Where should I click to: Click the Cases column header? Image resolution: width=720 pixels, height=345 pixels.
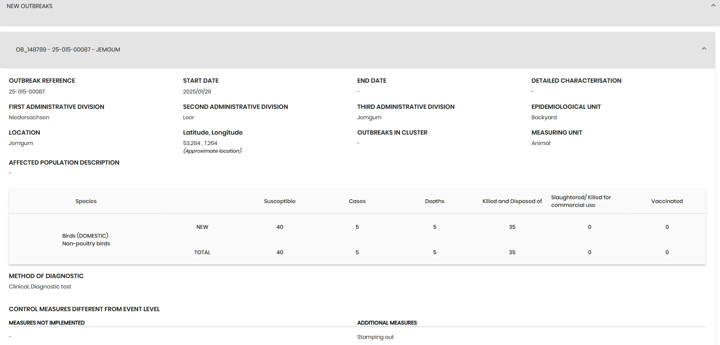point(357,201)
